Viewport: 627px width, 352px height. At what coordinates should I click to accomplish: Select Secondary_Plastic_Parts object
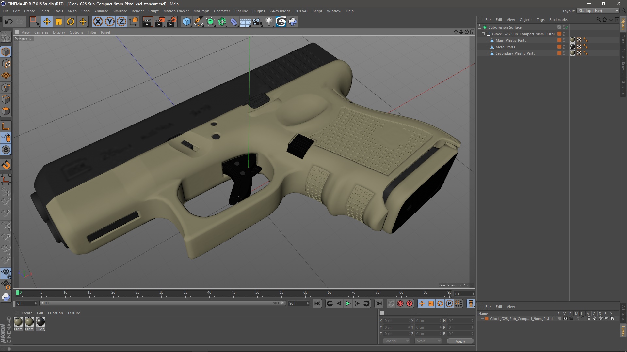[x=515, y=53]
